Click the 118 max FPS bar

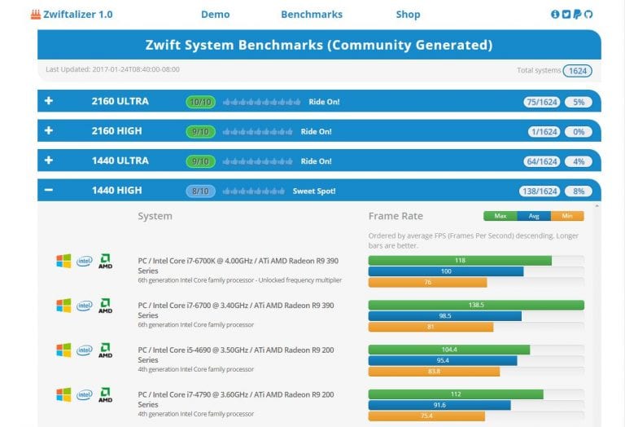click(x=460, y=261)
